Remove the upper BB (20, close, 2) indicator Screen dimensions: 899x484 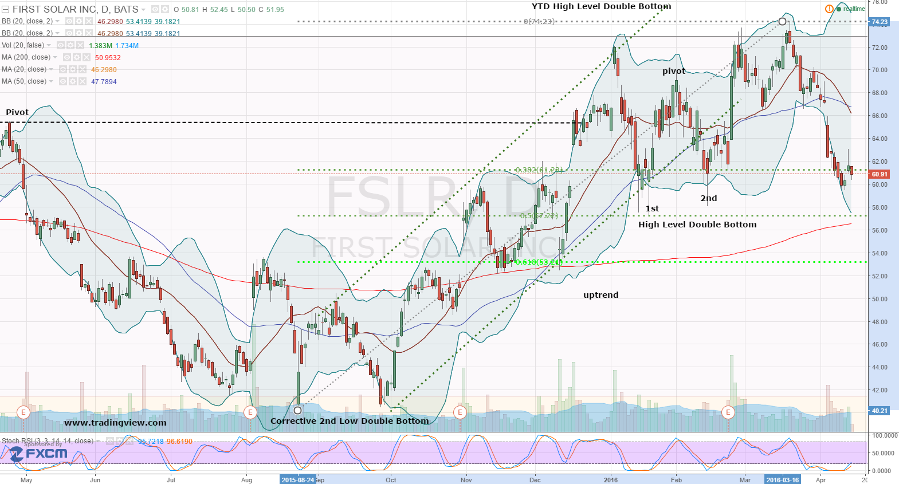click(88, 22)
